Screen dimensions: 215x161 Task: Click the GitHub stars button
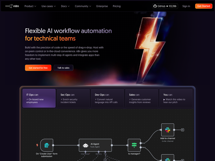point(165,6)
